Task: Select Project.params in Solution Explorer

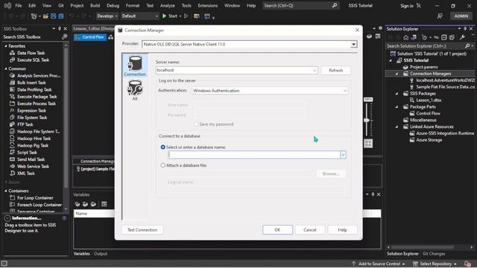Action: [423, 67]
